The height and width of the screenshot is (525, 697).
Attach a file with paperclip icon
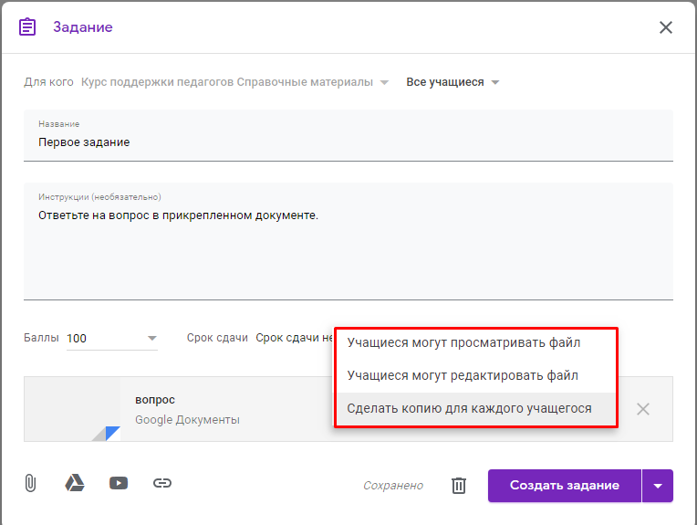30,483
